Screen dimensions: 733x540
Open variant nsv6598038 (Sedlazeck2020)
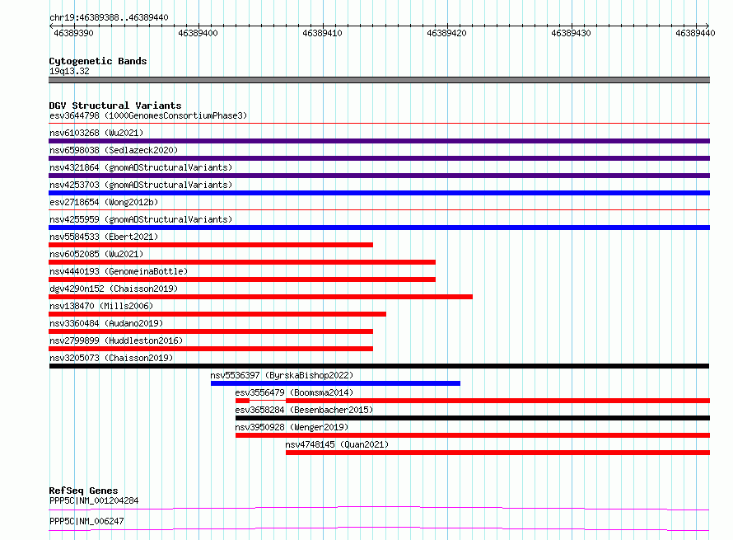[114, 150]
